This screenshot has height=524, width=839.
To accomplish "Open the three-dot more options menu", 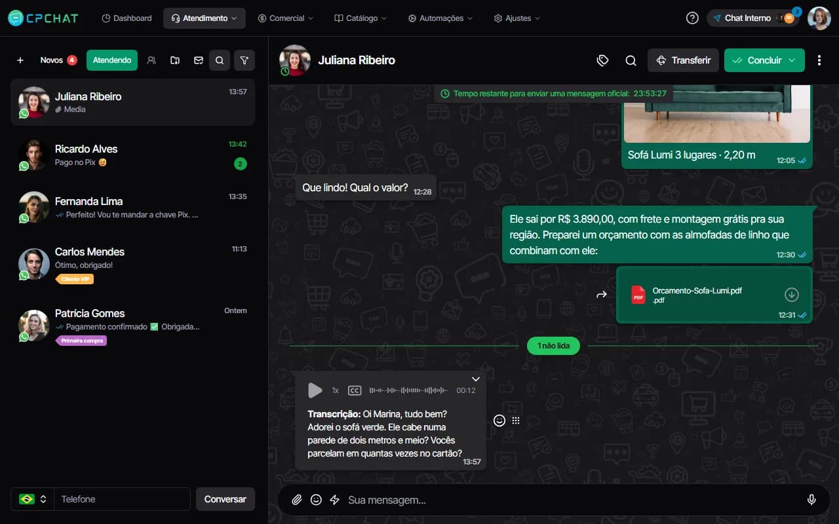I will pyautogui.click(x=819, y=60).
